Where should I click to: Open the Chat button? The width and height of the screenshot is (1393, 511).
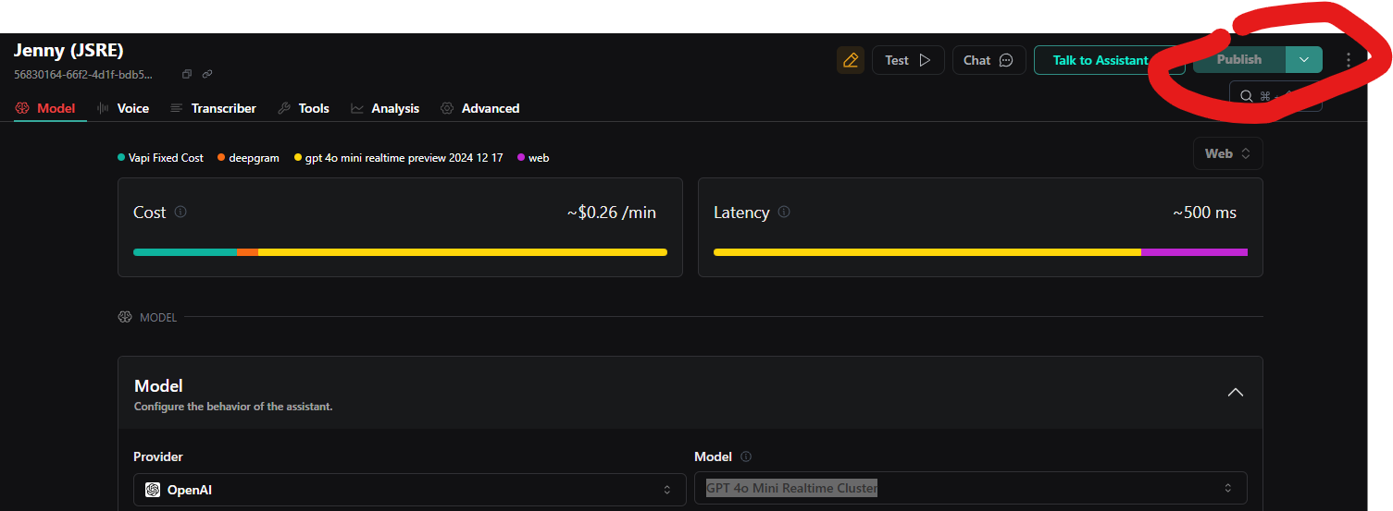(989, 60)
